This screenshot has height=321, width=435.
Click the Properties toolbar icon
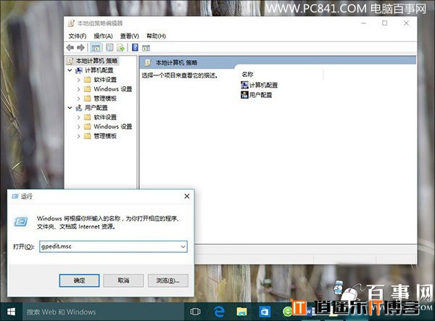(x=109, y=48)
